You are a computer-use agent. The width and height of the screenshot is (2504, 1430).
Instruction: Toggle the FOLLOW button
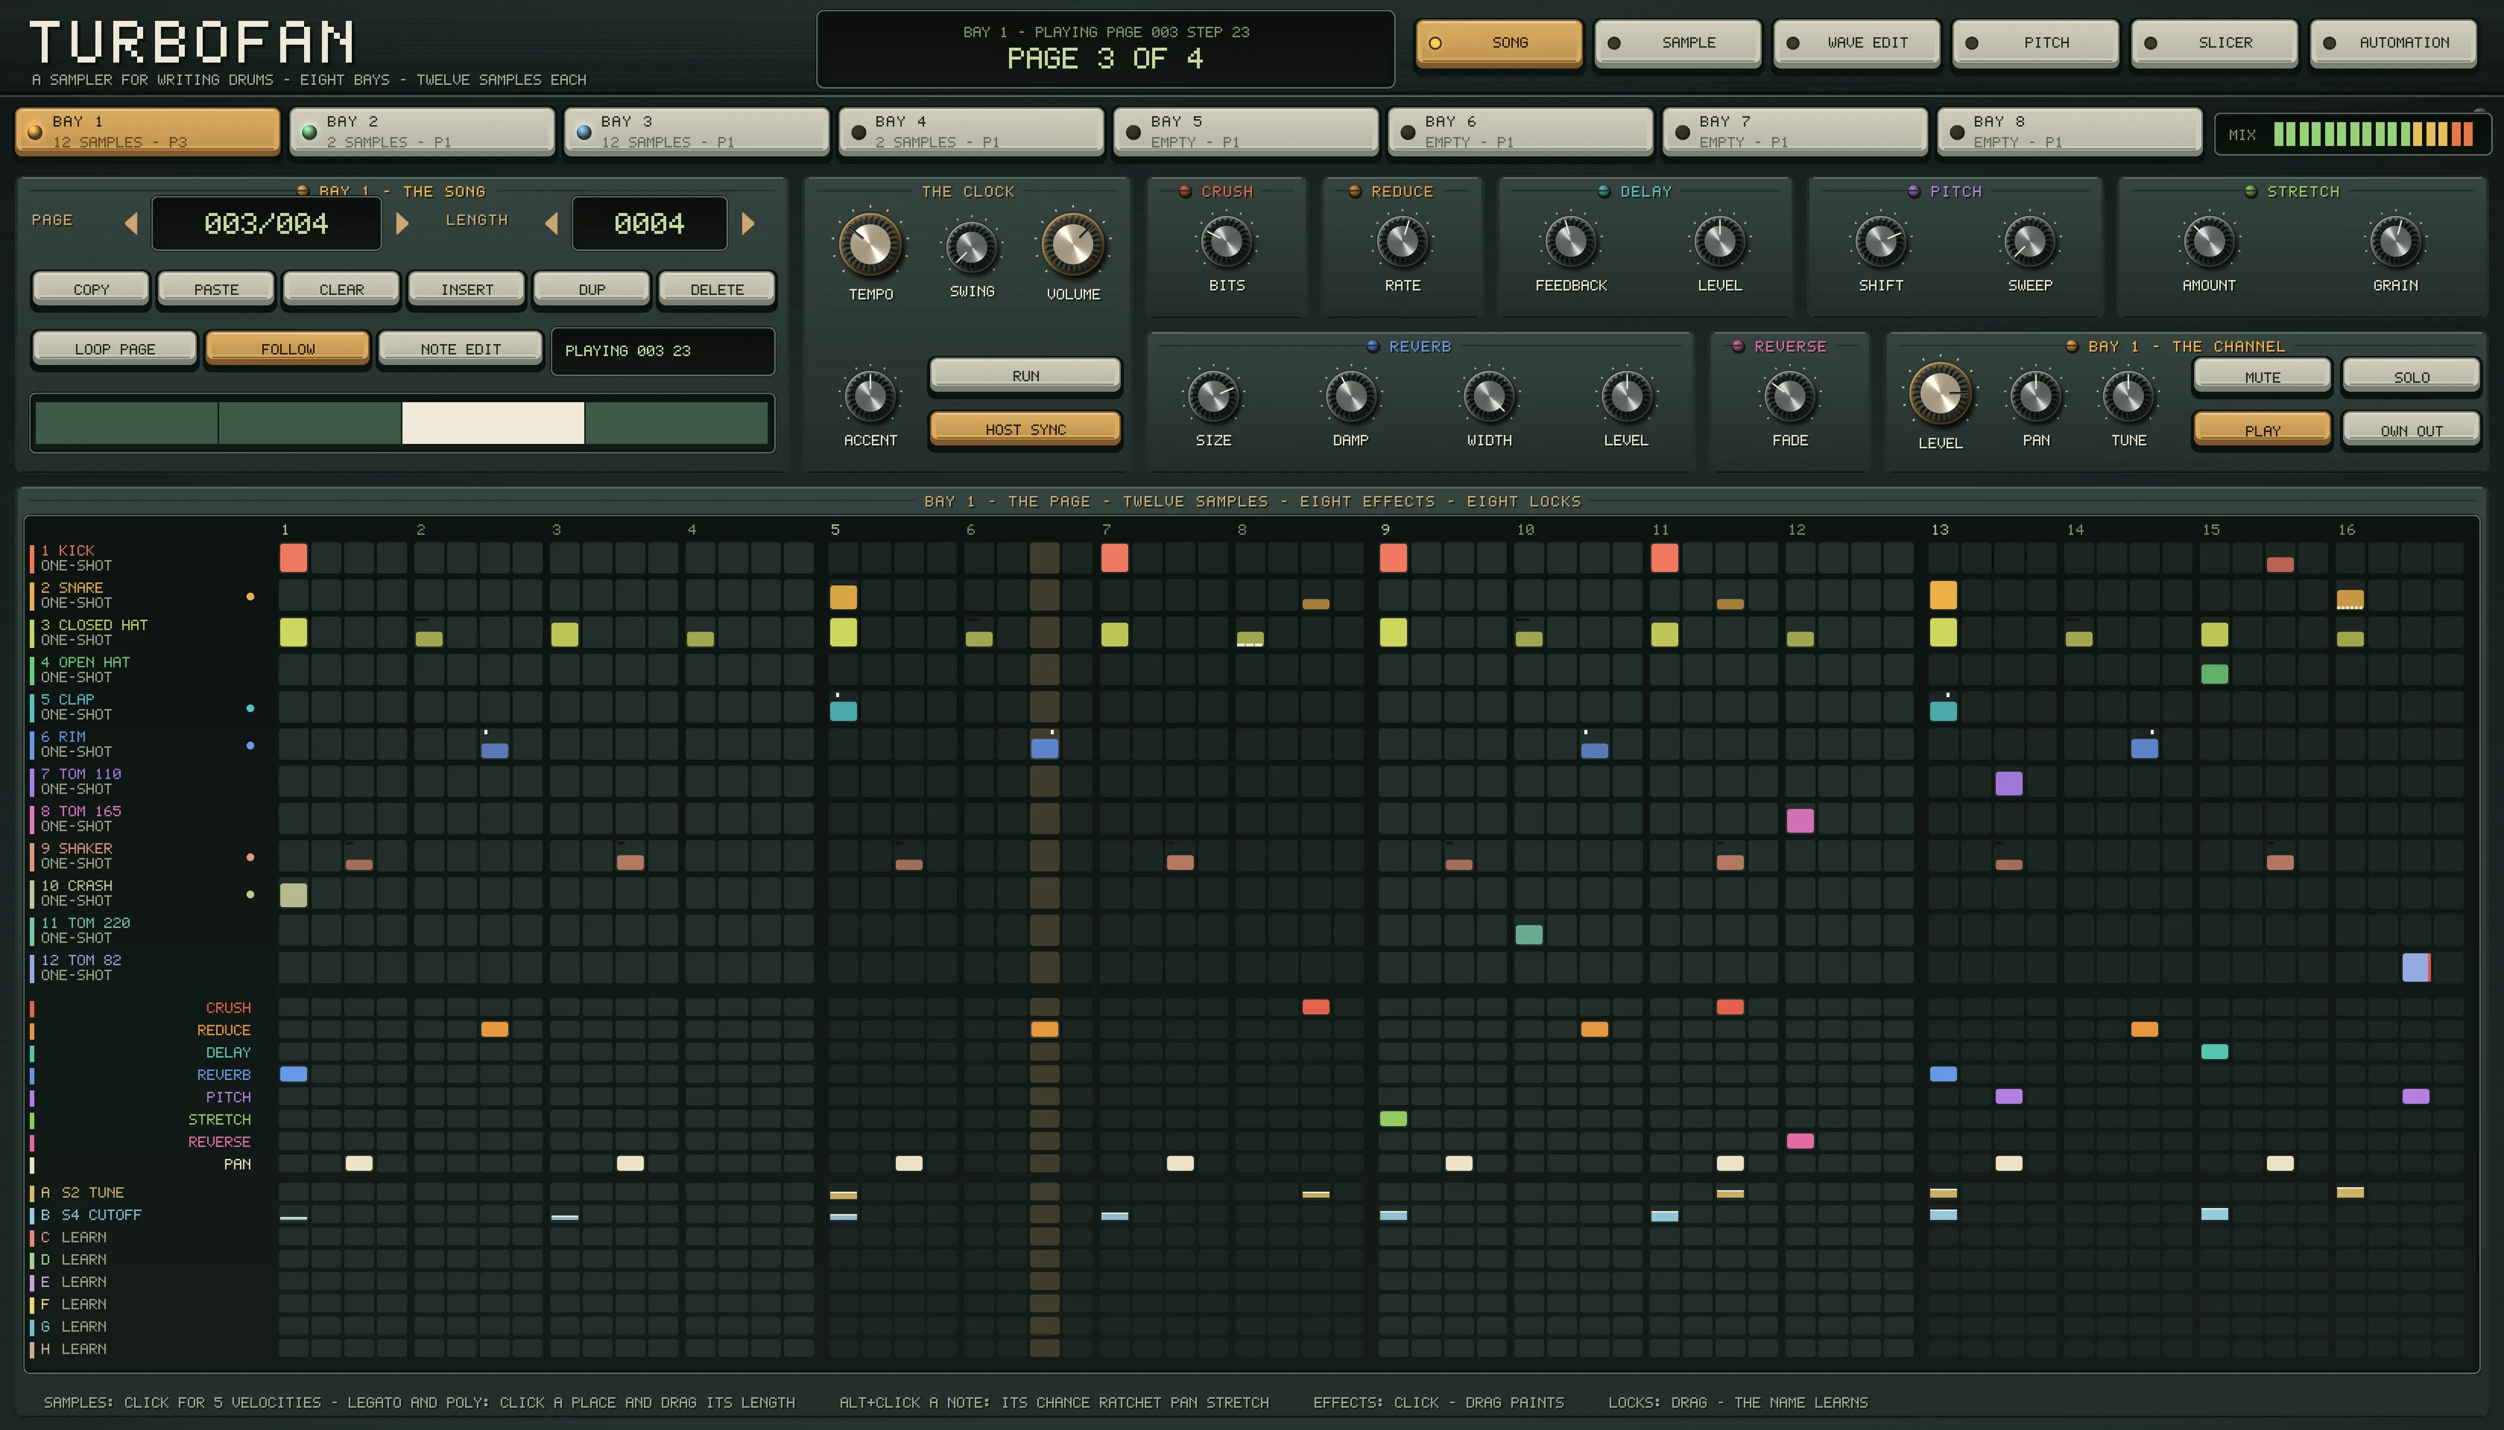288,349
